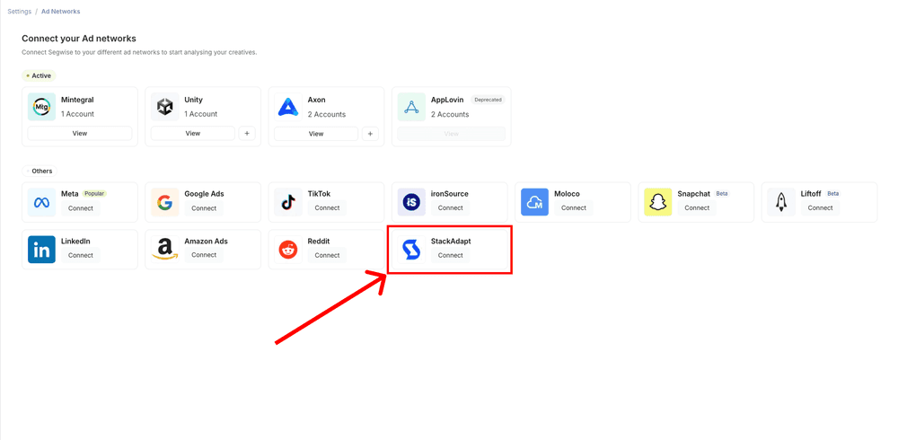
Task: Click the Mintegral logo icon
Action: 42,107
